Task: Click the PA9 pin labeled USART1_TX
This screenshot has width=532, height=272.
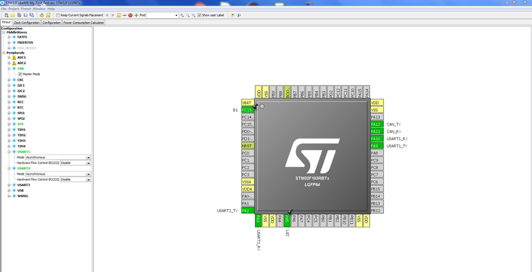Action: tap(377, 146)
